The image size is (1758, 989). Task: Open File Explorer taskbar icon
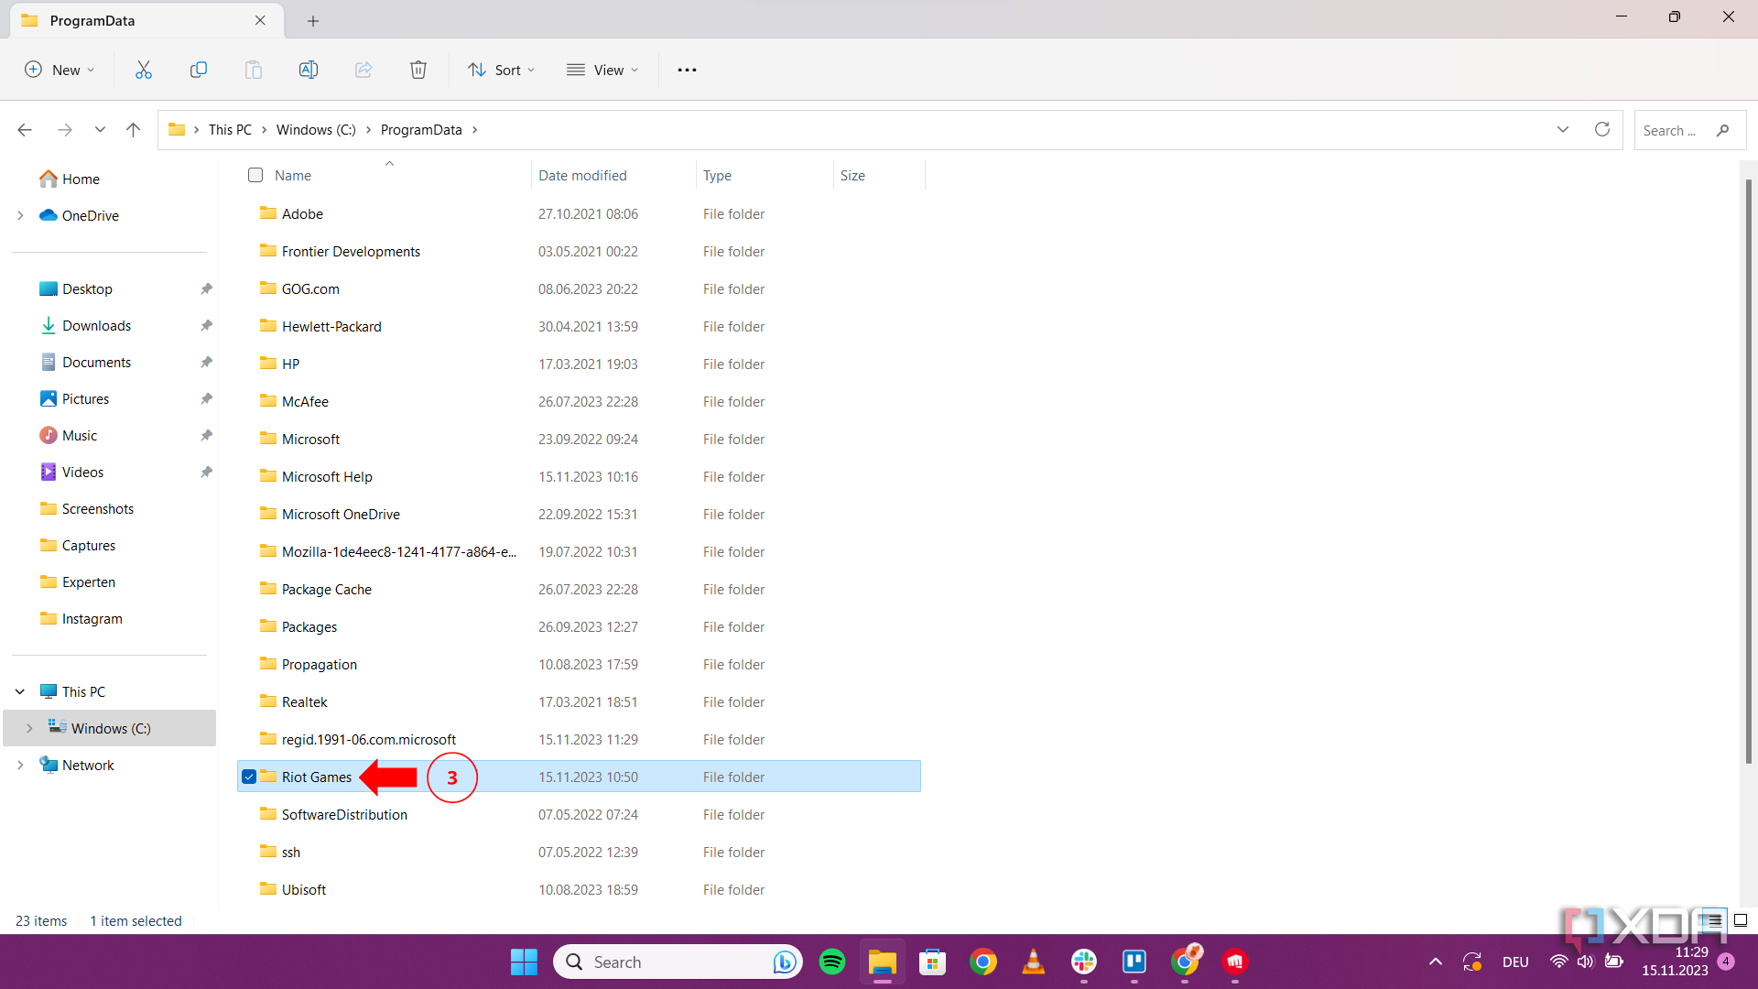point(883,962)
